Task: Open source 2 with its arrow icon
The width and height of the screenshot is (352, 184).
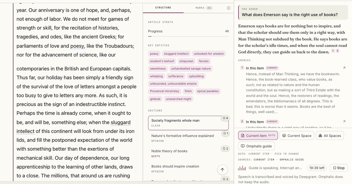Action: pyautogui.click(x=344, y=122)
